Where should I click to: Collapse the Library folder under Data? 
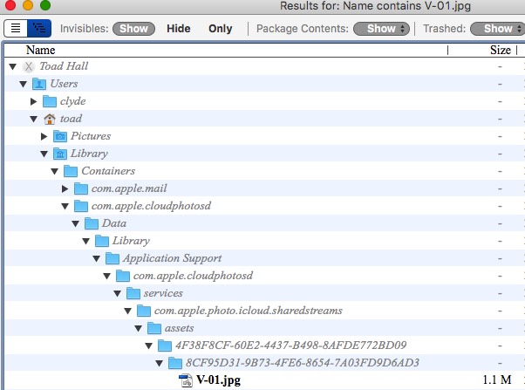[86, 241]
